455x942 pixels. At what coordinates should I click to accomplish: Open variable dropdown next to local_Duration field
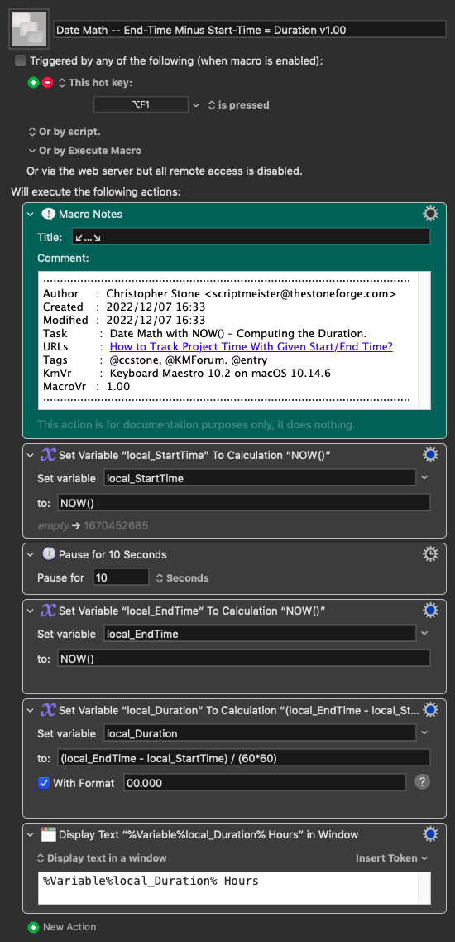[x=425, y=732]
